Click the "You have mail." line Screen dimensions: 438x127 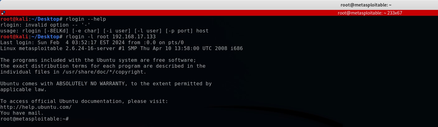point(22,113)
